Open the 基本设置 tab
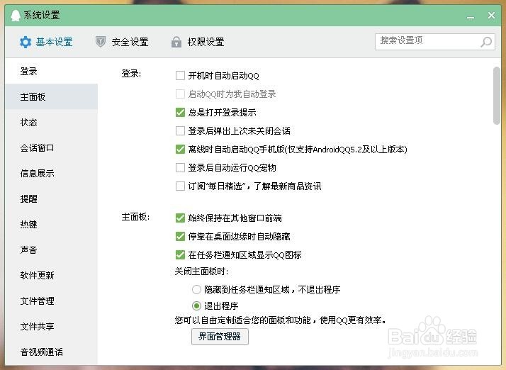Screen dimensions: 506x370 46,42
